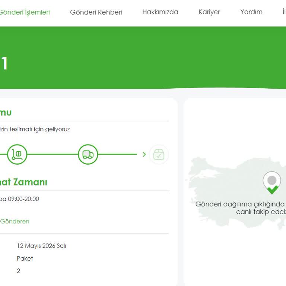
Task: Click the "Zamanı" section heading
Action: pyautogui.click(x=30, y=182)
